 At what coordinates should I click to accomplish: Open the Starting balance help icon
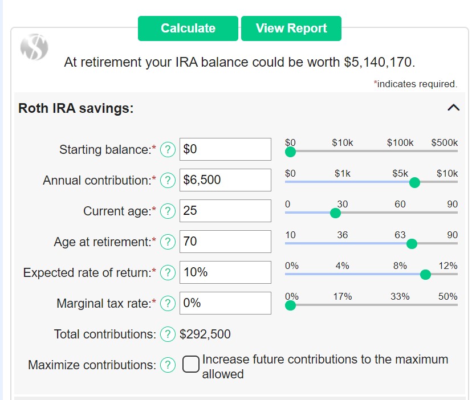[x=167, y=149]
